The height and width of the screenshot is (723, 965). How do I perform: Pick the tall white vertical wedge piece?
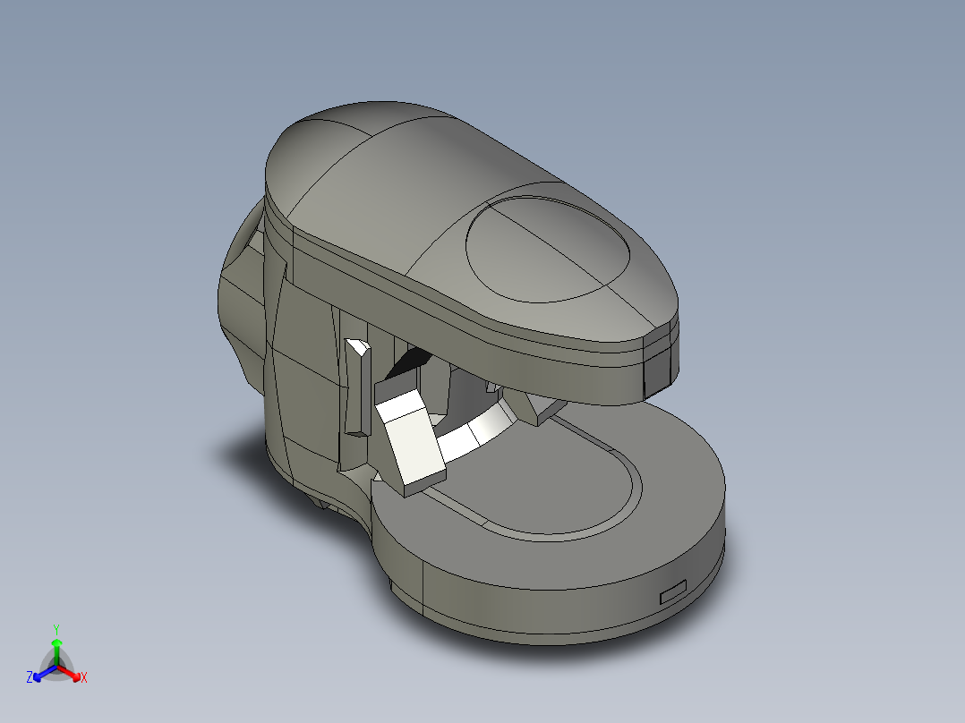pos(357,387)
